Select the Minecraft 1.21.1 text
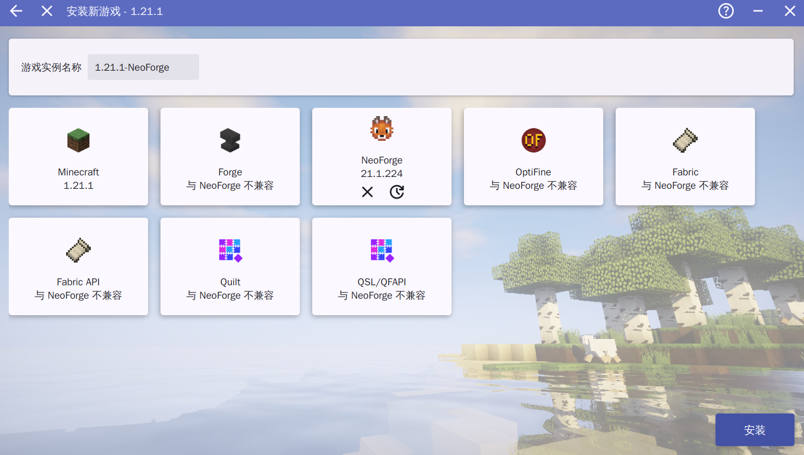This screenshot has width=804, height=455. click(78, 185)
